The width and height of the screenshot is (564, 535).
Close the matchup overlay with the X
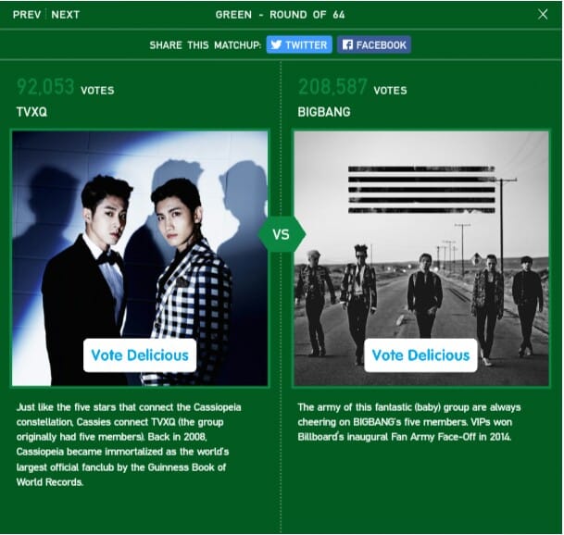(x=543, y=15)
